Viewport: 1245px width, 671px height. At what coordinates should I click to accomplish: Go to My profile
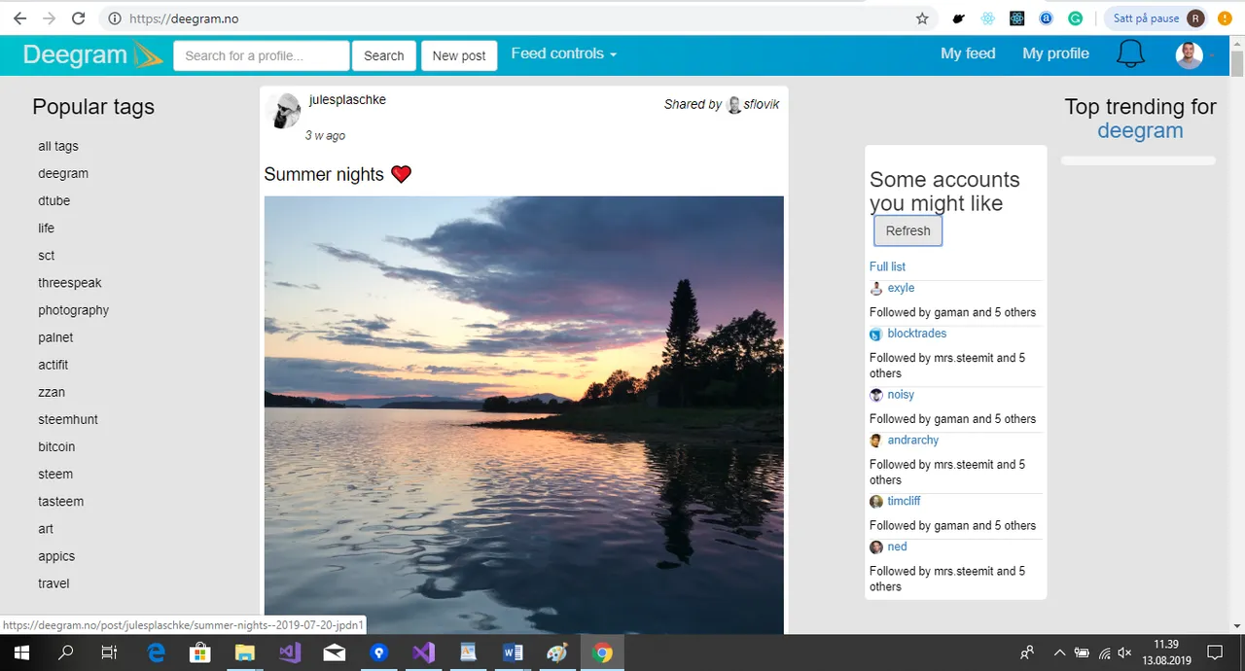pos(1055,53)
